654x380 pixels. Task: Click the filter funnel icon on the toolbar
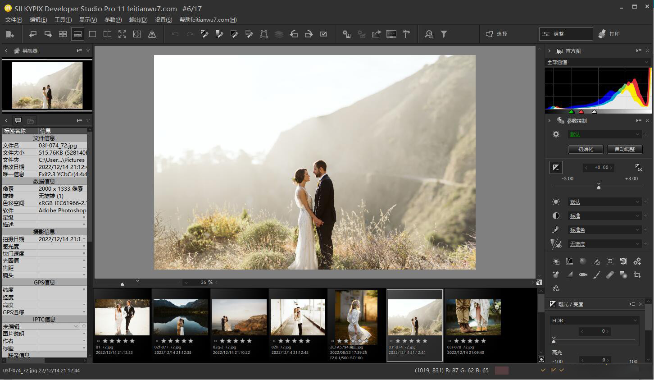click(444, 34)
